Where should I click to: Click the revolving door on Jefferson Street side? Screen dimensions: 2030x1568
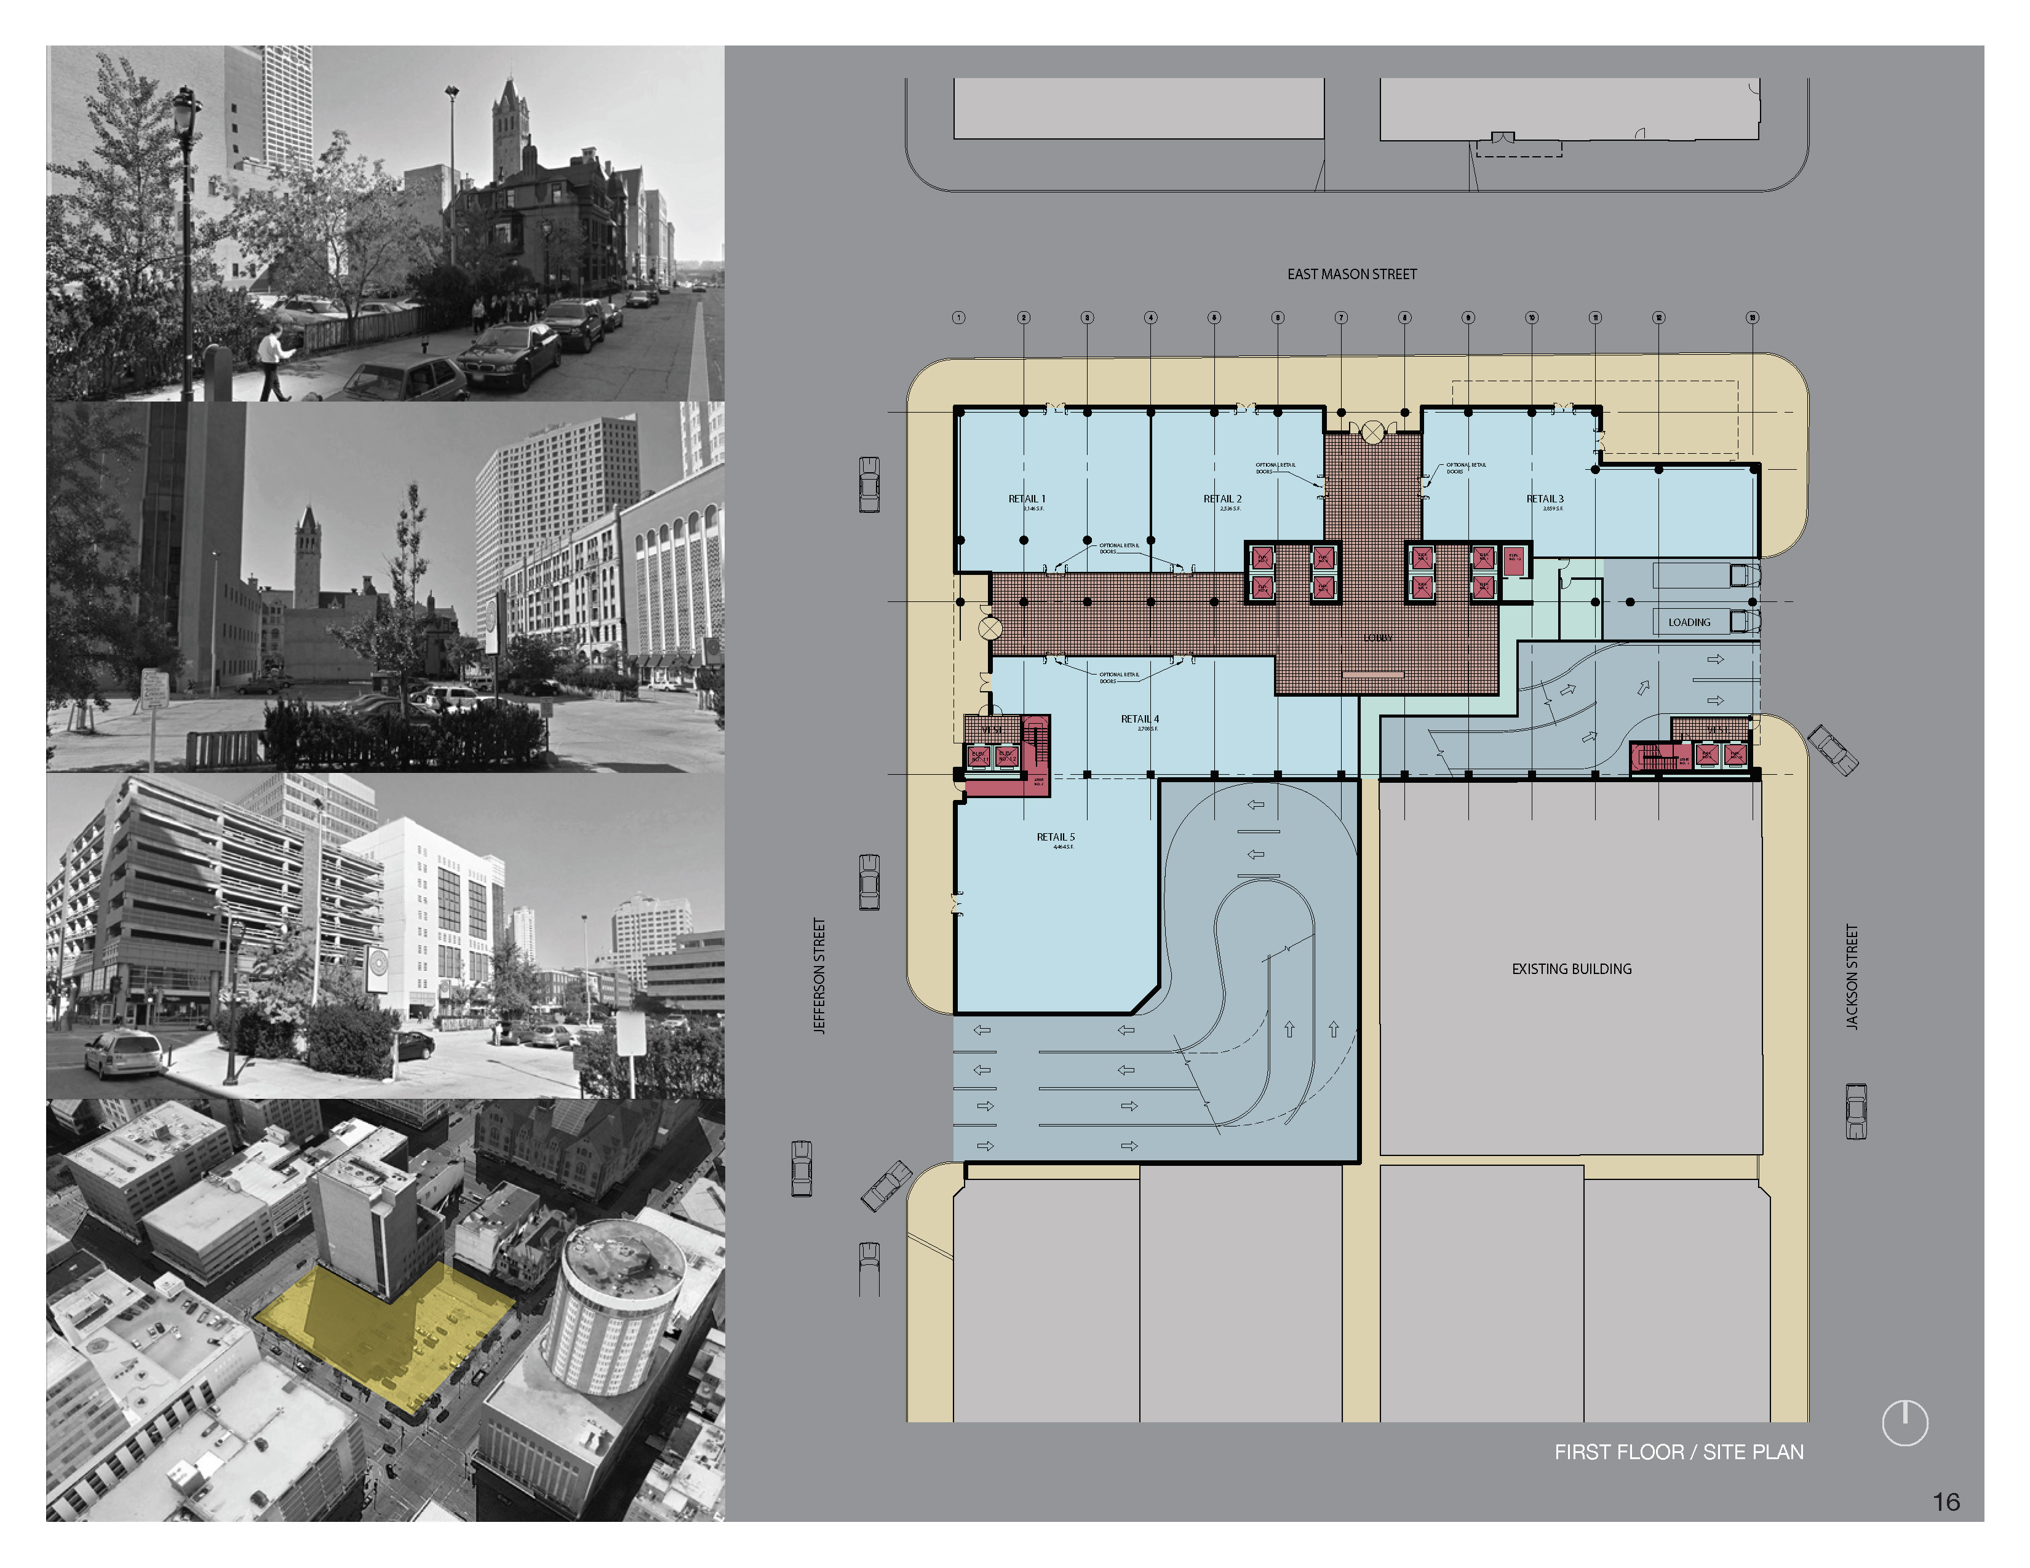(x=991, y=629)
